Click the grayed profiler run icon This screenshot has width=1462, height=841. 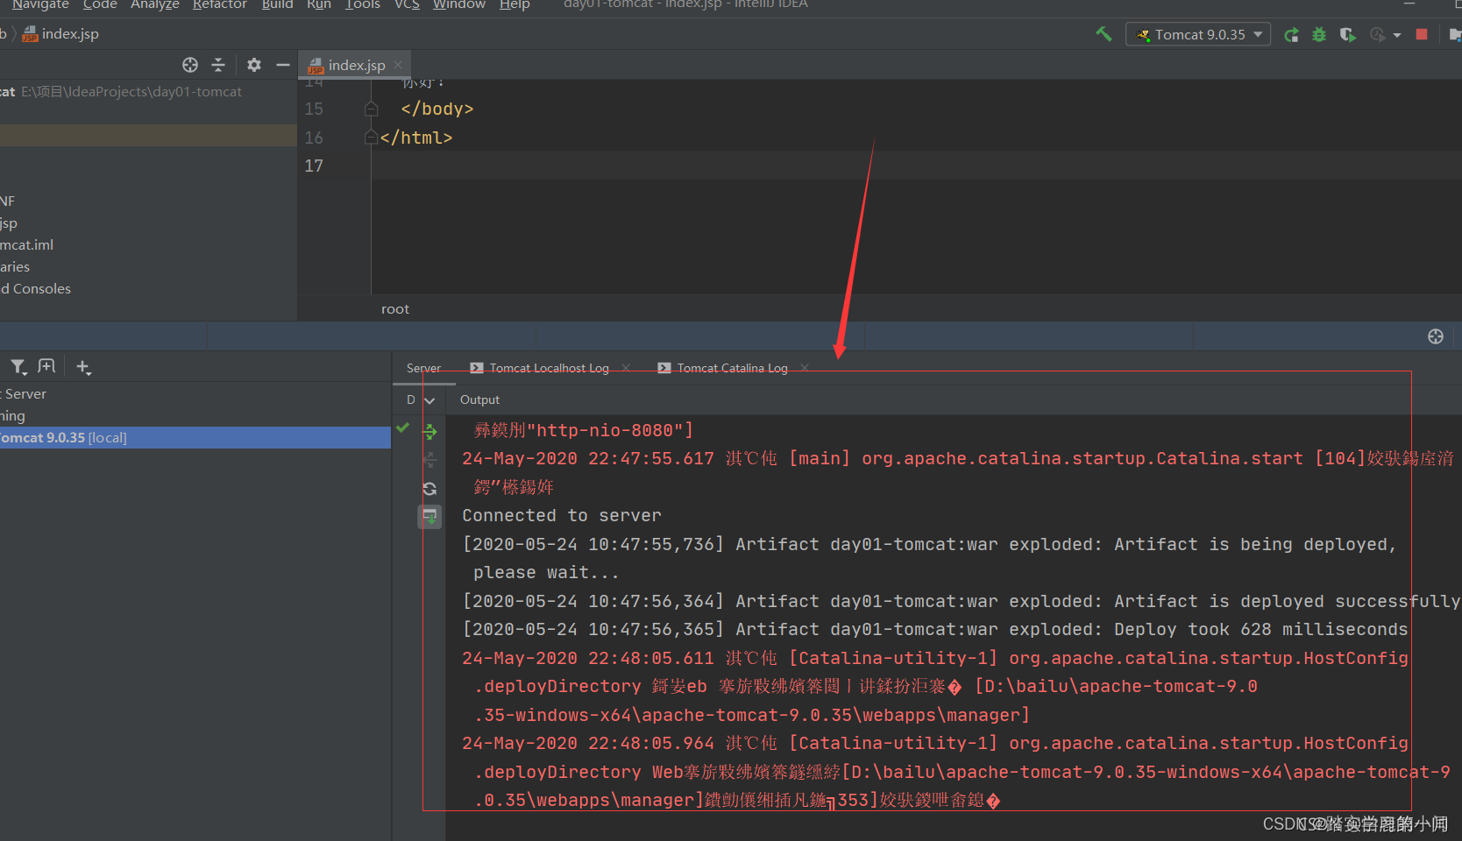coord(1378,35)
